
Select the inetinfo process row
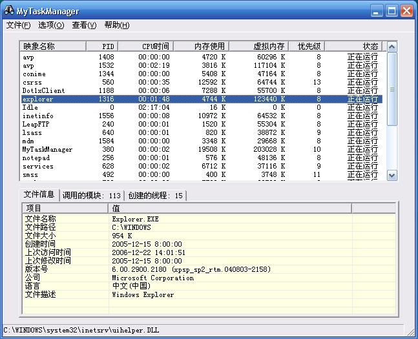coord(202,116)
